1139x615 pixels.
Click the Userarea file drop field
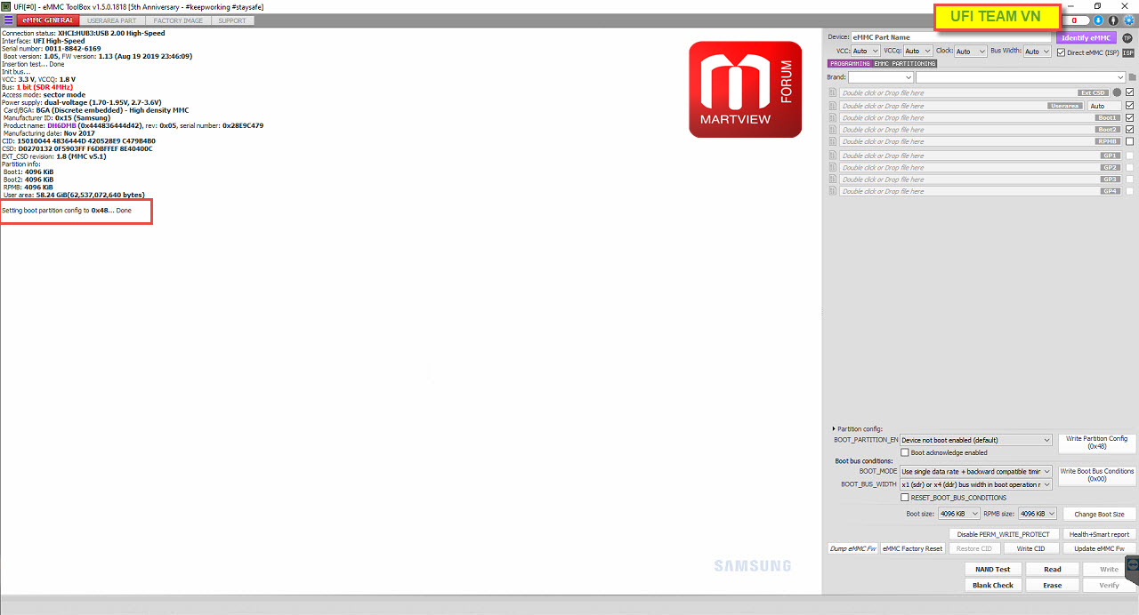961,106
